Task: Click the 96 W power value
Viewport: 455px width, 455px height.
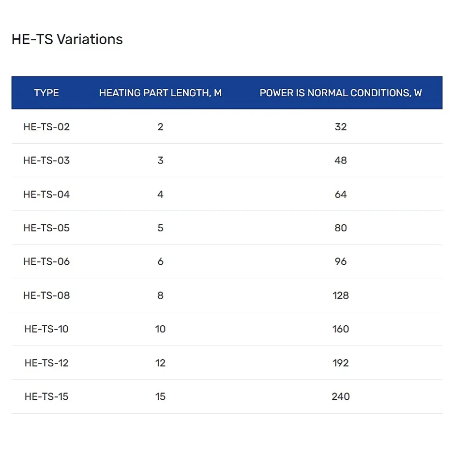Action: [x=341, y=261]
